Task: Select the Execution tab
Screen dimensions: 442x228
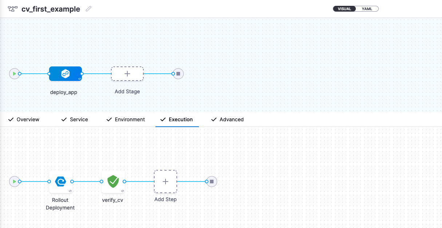Action: 177,119
